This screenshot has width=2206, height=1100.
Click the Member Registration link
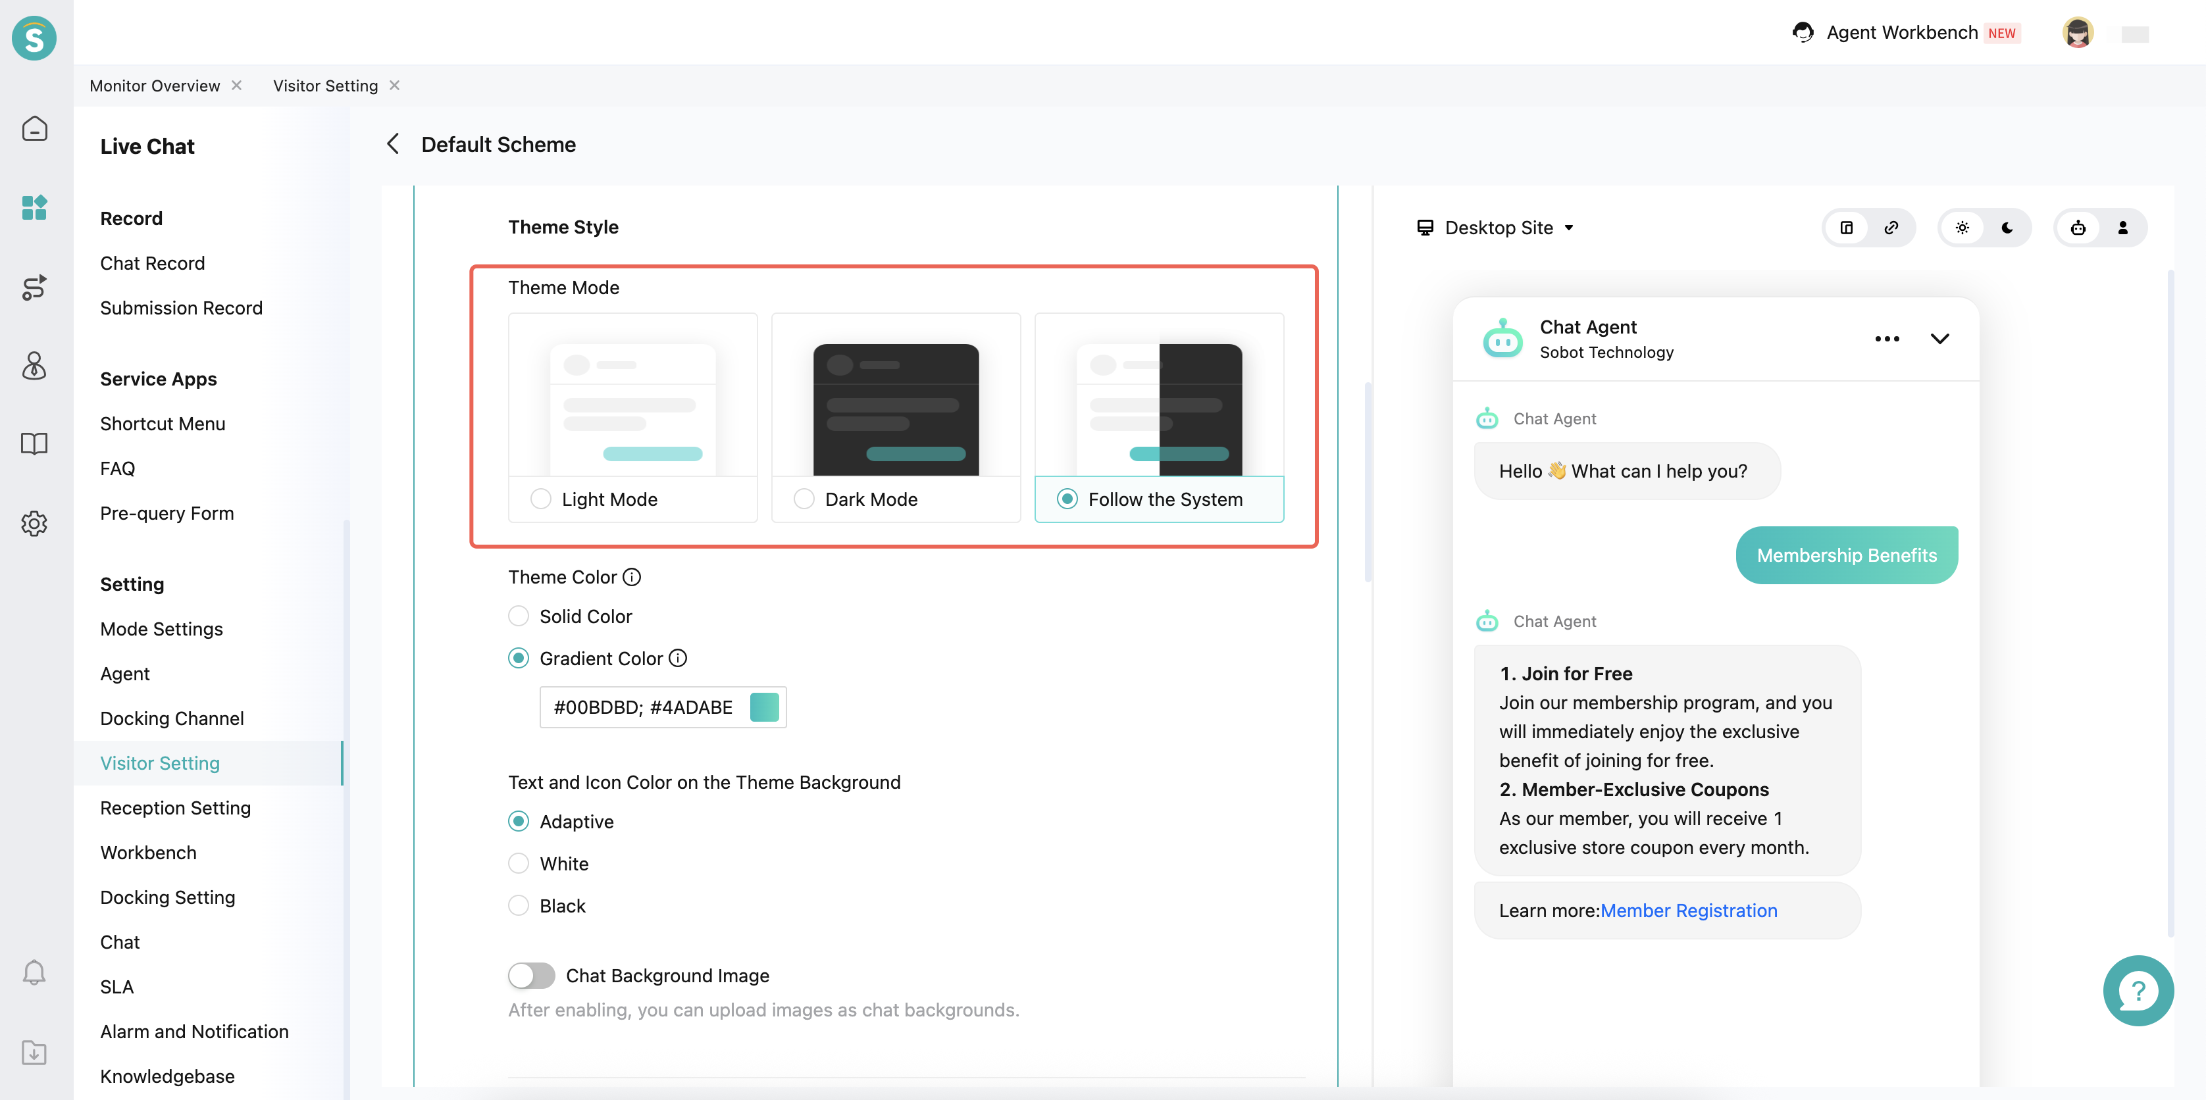click(x=1688, y=911)
